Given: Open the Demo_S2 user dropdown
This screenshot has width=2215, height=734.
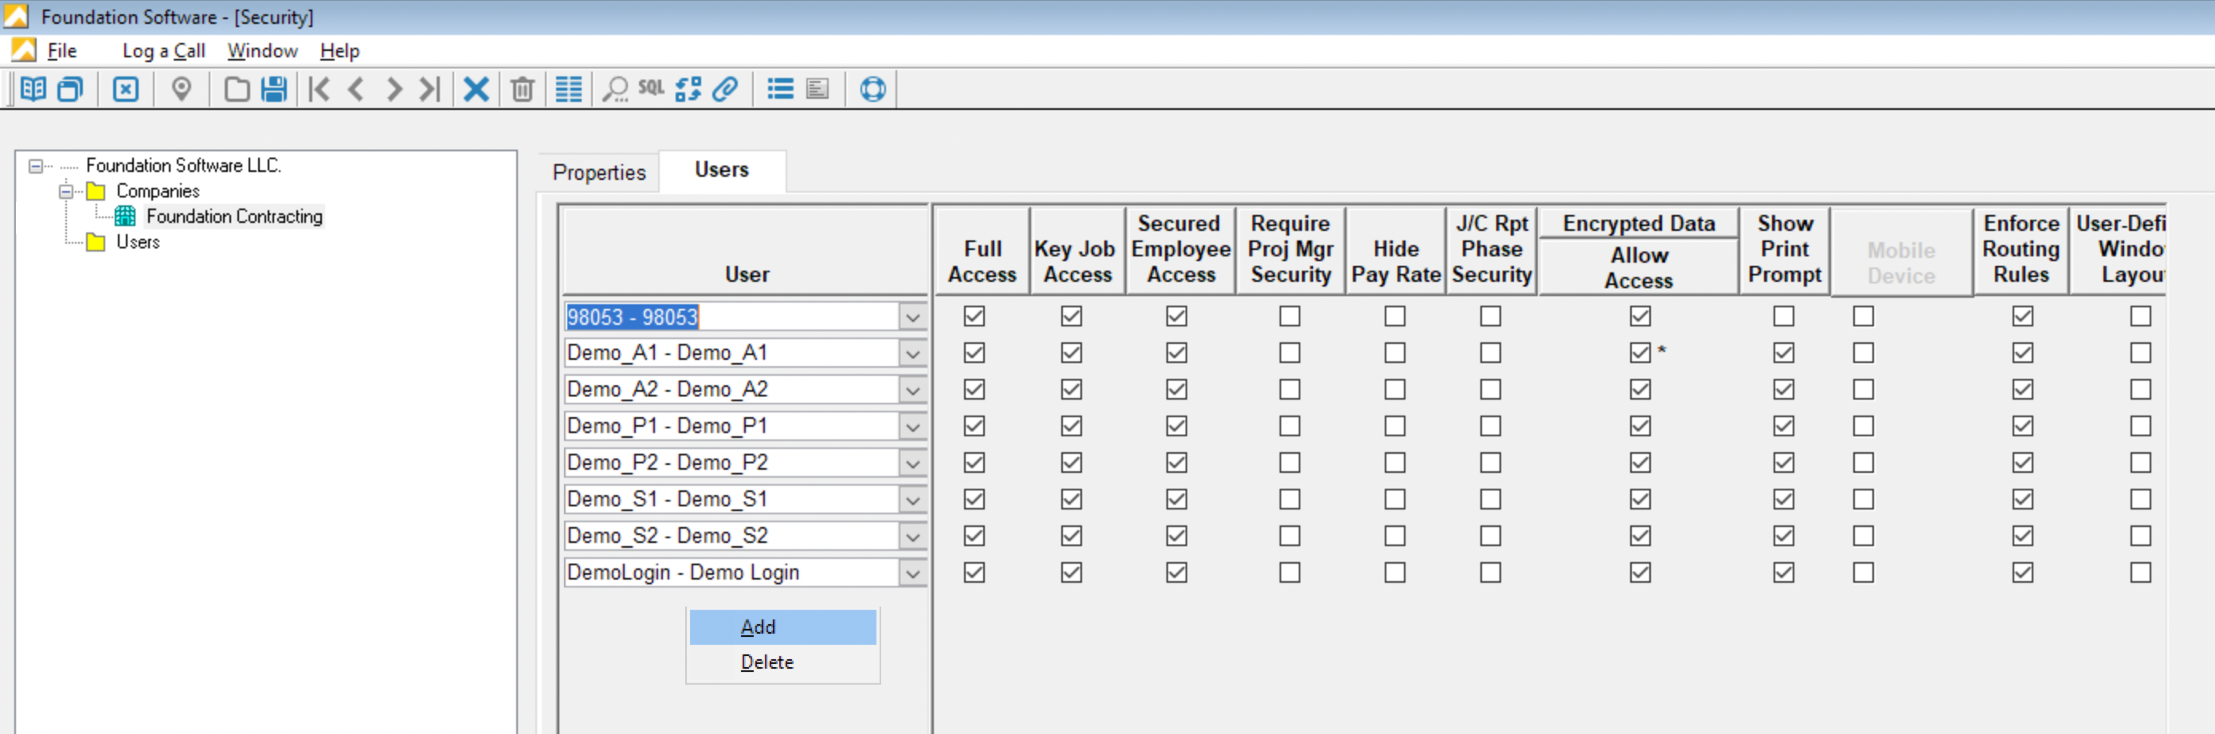Looking at the screenshot, I should pos(912,537).
